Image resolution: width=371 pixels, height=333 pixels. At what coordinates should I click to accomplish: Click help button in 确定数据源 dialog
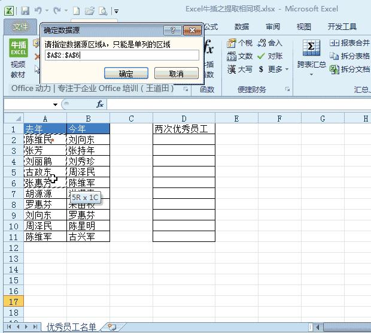(172, 30)
